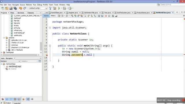Viewport: 185px width, 104px height.
Task: Open Profile Project dropdown arrow
Action: (x=73, y=8)
